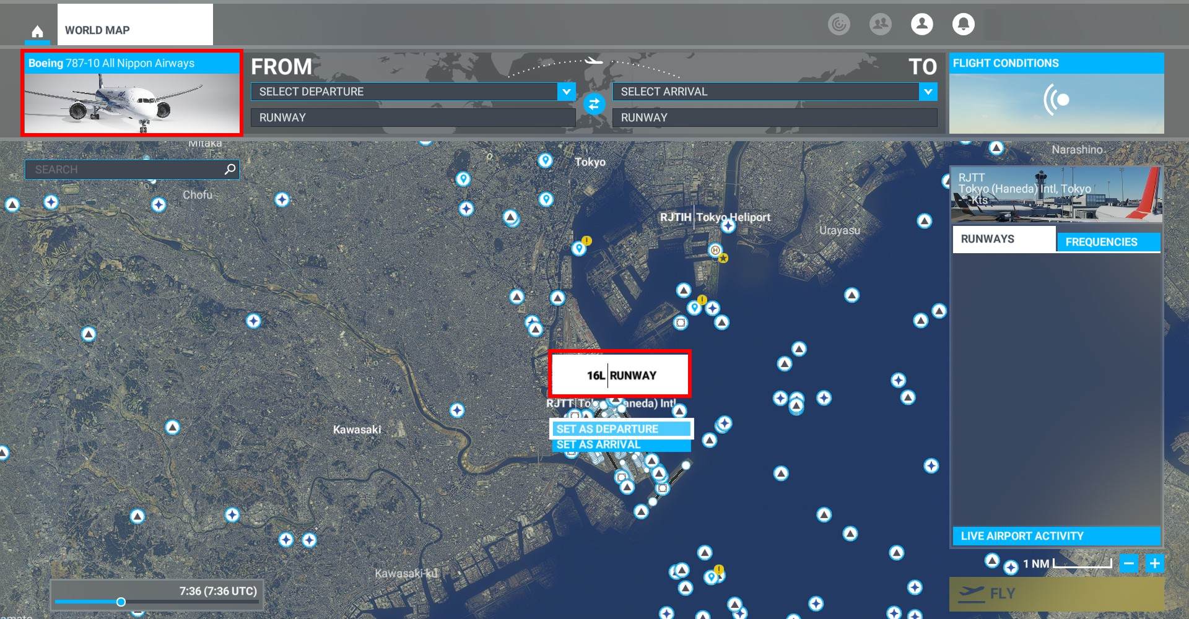Image resolution: width=1189 pixels, height=619 pixels.
Task: Click the Urayasu label on map
Action: click(x=840, y=230)
